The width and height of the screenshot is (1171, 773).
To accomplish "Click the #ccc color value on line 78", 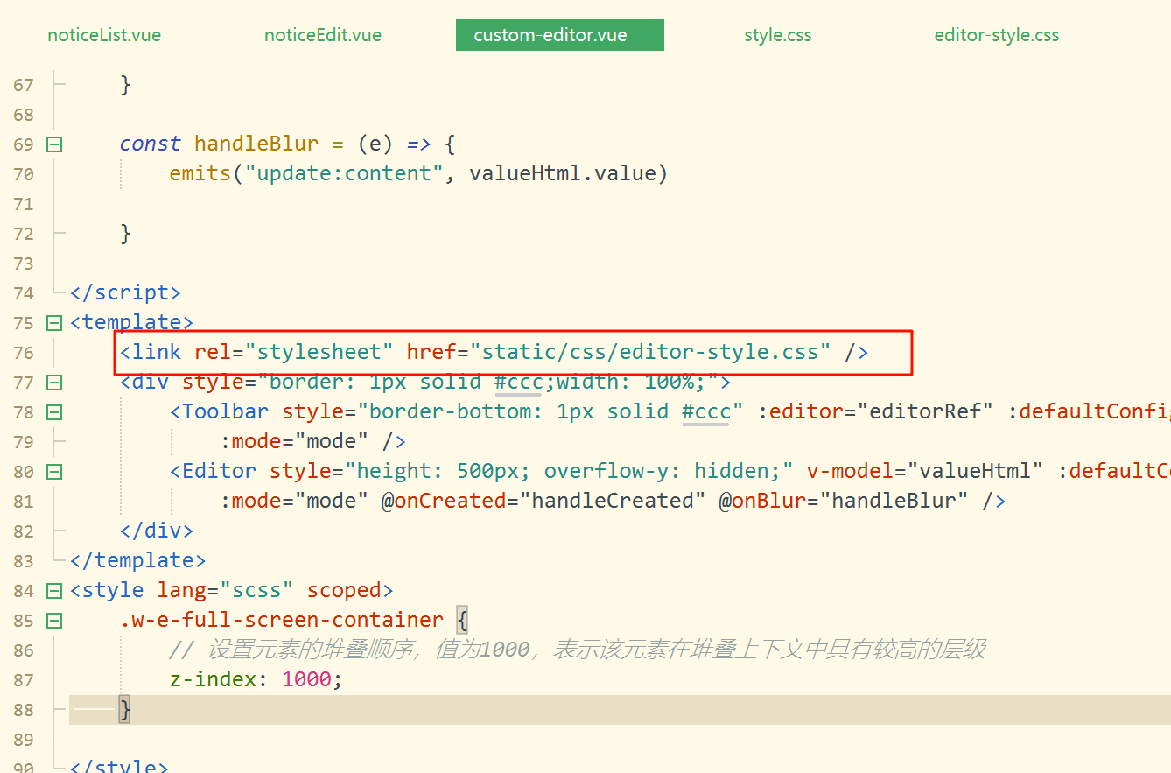I will pyautogui.click(x=705, y=411).
